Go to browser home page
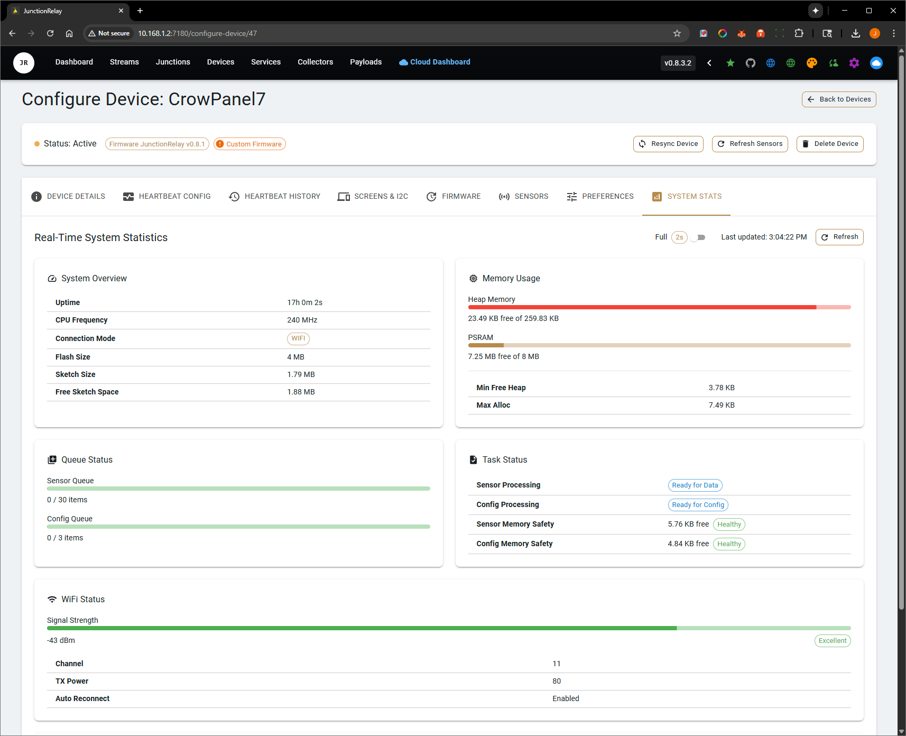 69,33
